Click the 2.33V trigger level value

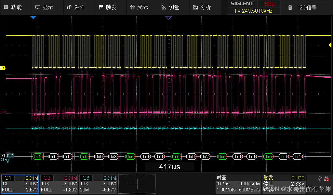coord(298,184)
